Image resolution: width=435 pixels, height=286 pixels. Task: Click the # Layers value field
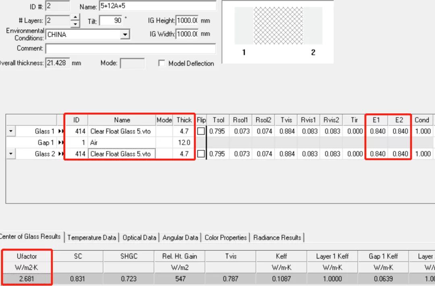pyautogui.click(x=58, y=21)
